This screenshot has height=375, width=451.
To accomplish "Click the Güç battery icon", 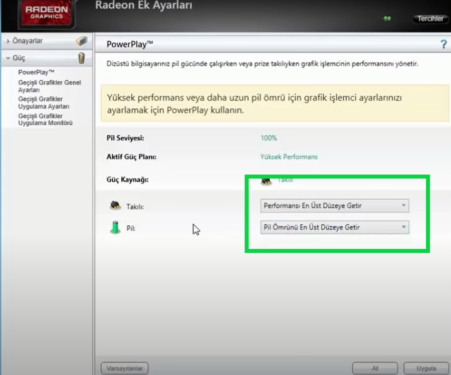I will (82, 58).
